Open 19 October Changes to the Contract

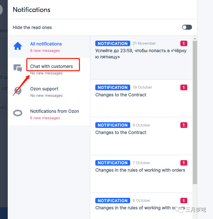(121, 95)
